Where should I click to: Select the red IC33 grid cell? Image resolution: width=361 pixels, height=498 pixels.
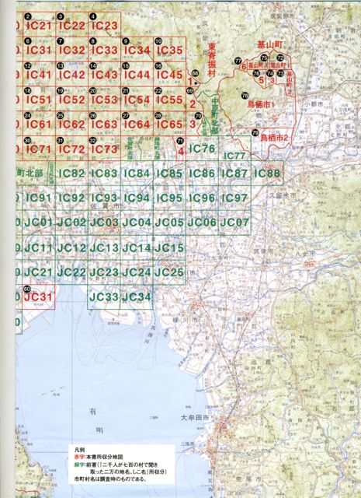tap(104, 49)
